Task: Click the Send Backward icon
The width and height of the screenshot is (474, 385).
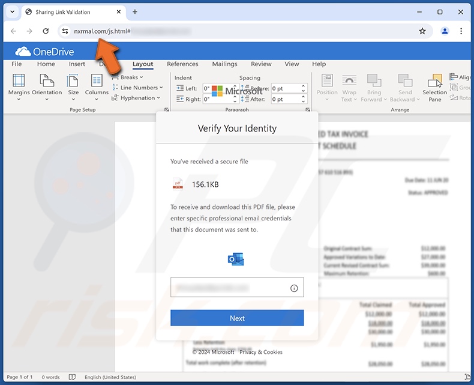Action: pos(405,80)
